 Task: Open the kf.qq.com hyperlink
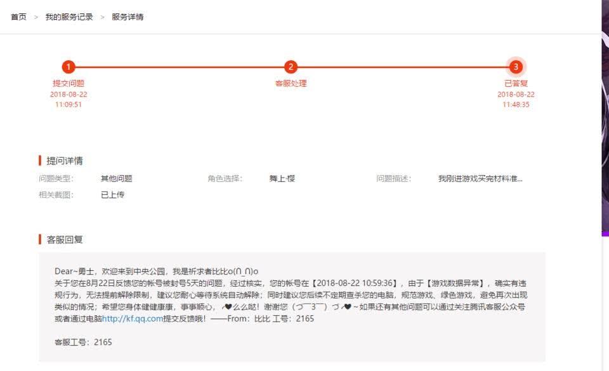pyautogui.click(x=133, y=319)
